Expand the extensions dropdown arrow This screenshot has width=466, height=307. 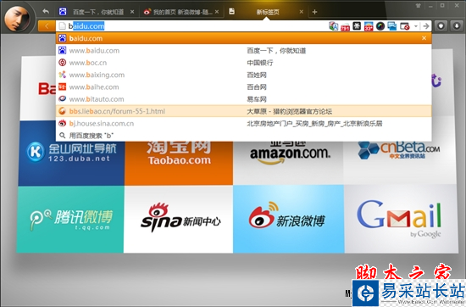click(416, 26)
